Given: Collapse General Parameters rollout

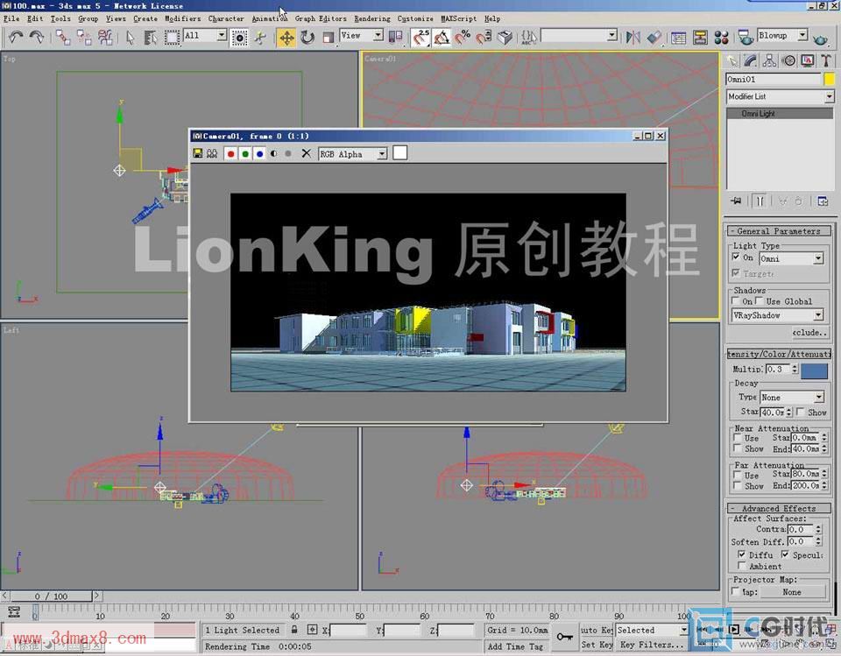Looking at the screenshot, I should click(x=779, y=231).
